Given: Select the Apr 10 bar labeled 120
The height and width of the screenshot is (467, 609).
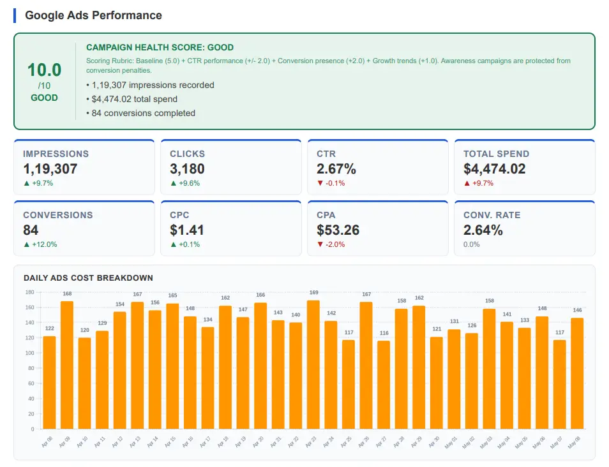Looking at the screenshot, I should (85, 383).
